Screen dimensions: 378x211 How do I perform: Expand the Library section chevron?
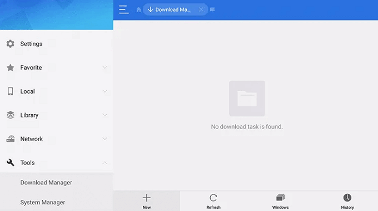pyautogui.click(x=105, y=115)
